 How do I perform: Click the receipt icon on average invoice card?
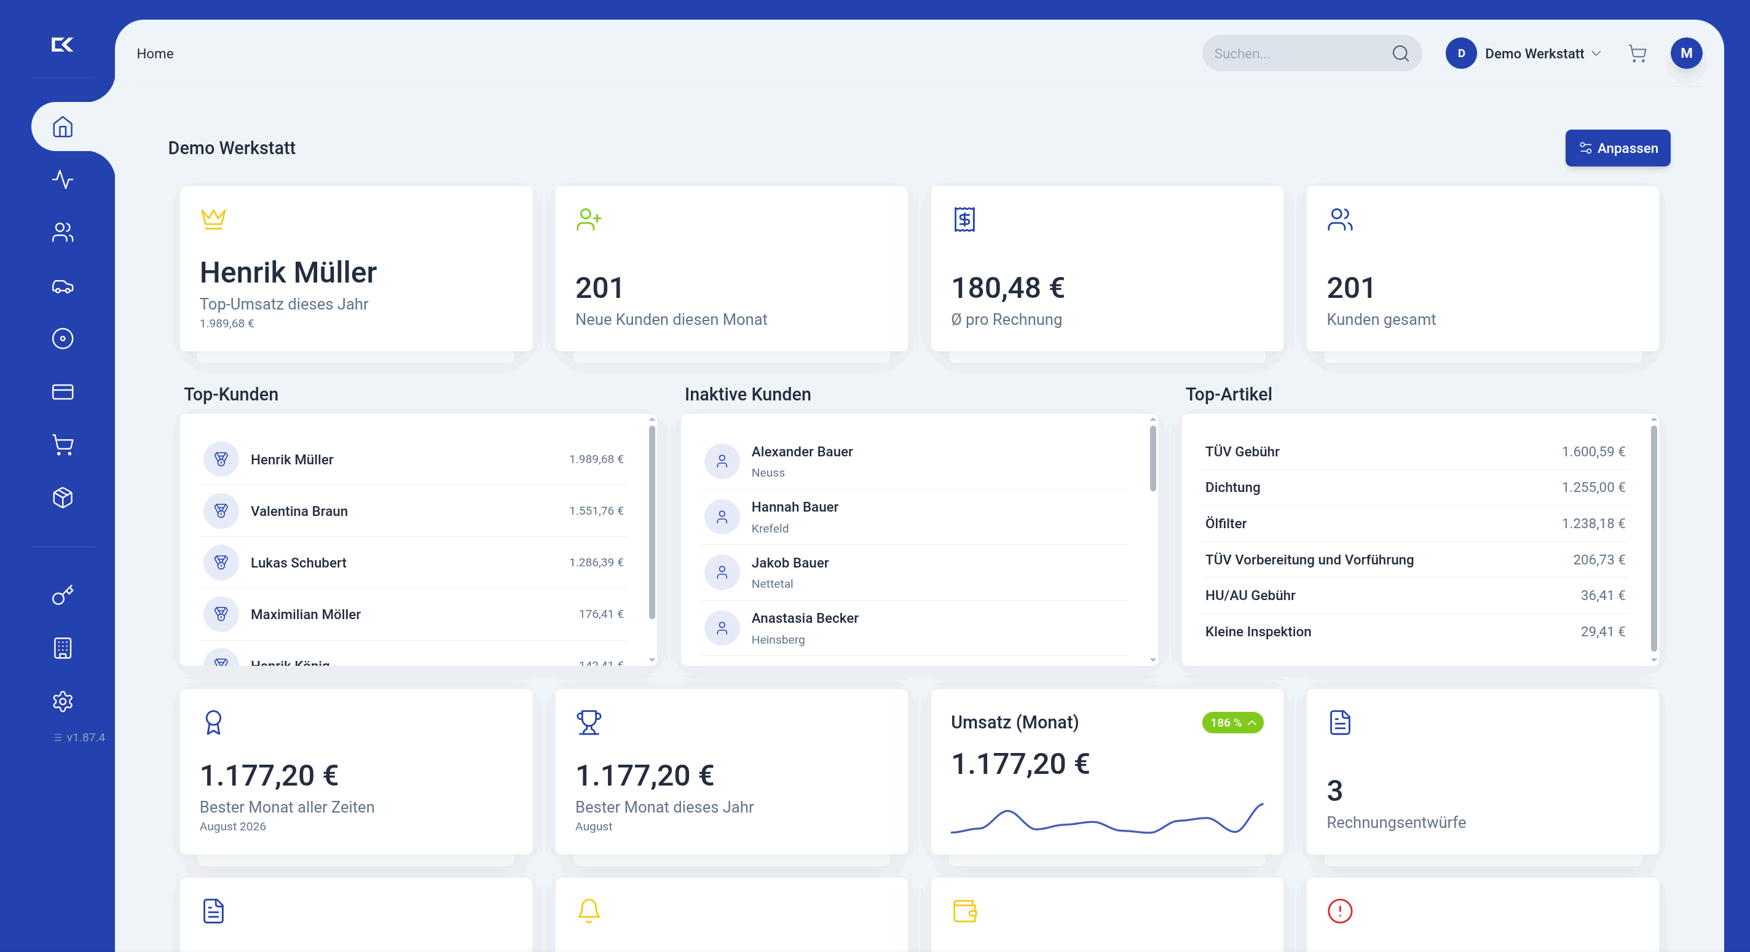point(964,219)
